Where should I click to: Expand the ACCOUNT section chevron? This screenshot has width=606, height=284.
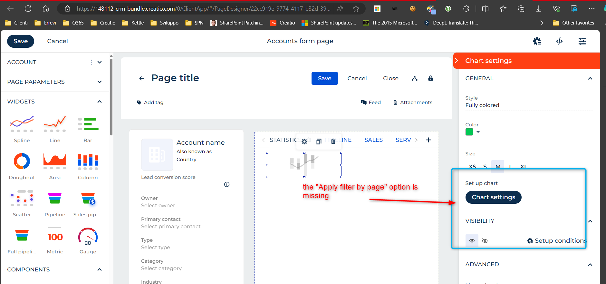coord(100,62)
